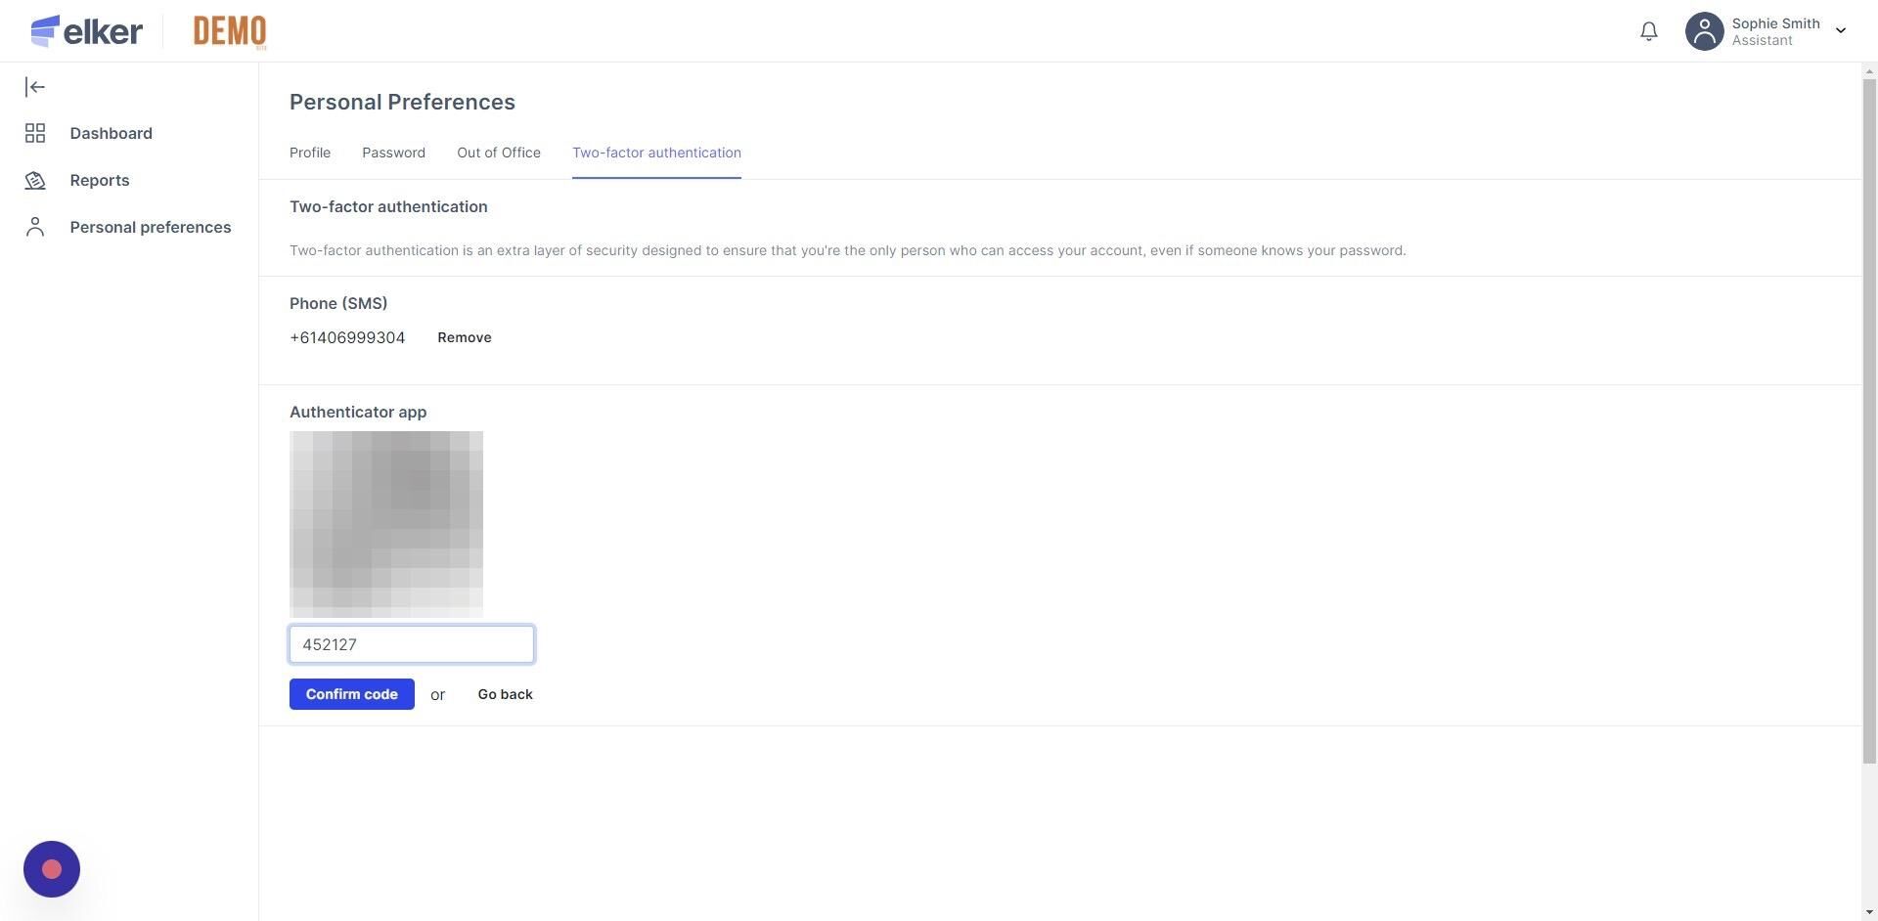Open Personal preferences in sidebar
Image resolution: width=1878 pixels, height=921 pixels.
151,227
